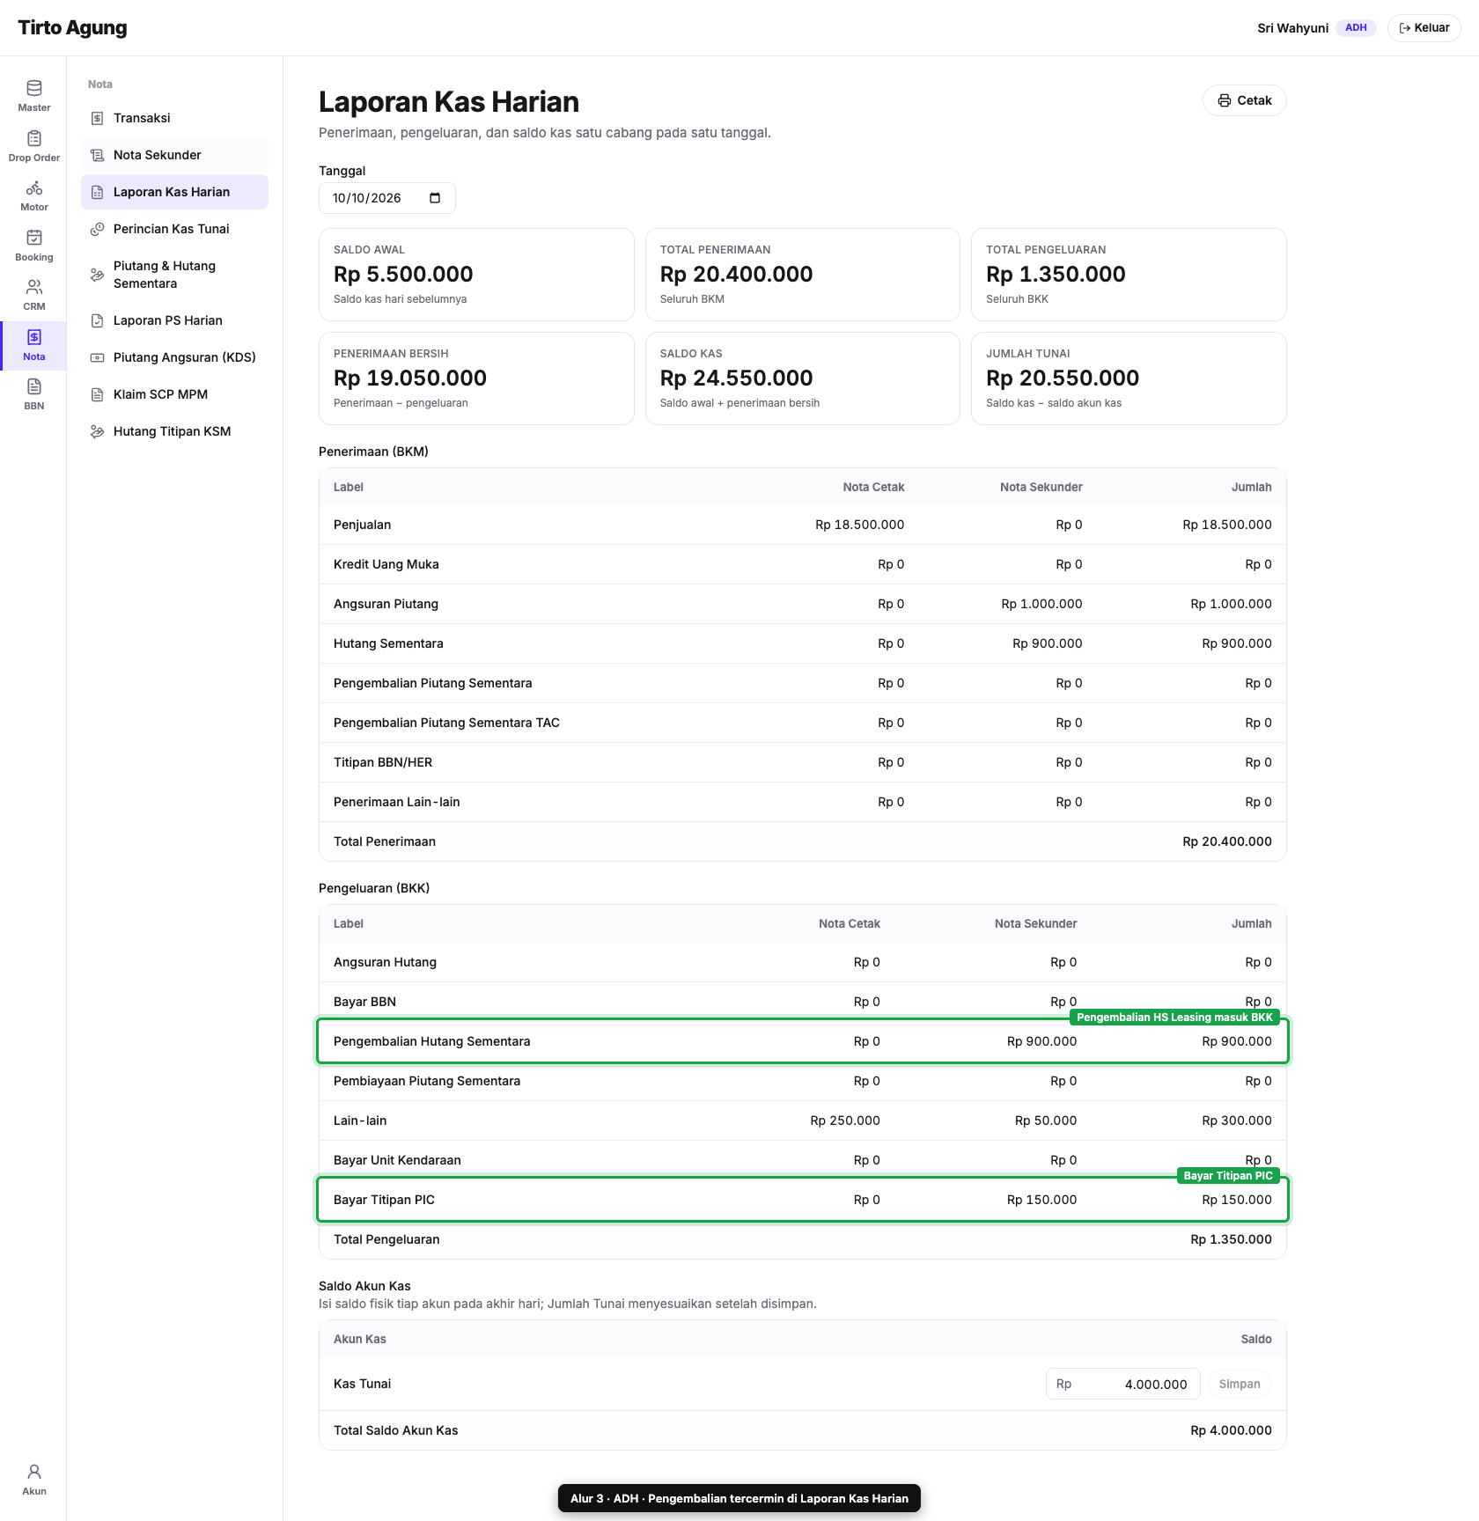Click the Total Penerimaan Rp 20.400.000 table value

click(x=1226, y=841)
